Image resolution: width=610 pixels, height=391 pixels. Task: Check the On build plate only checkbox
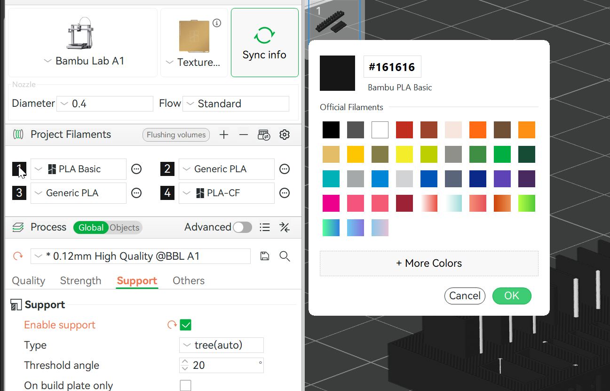tap(186, 385)
